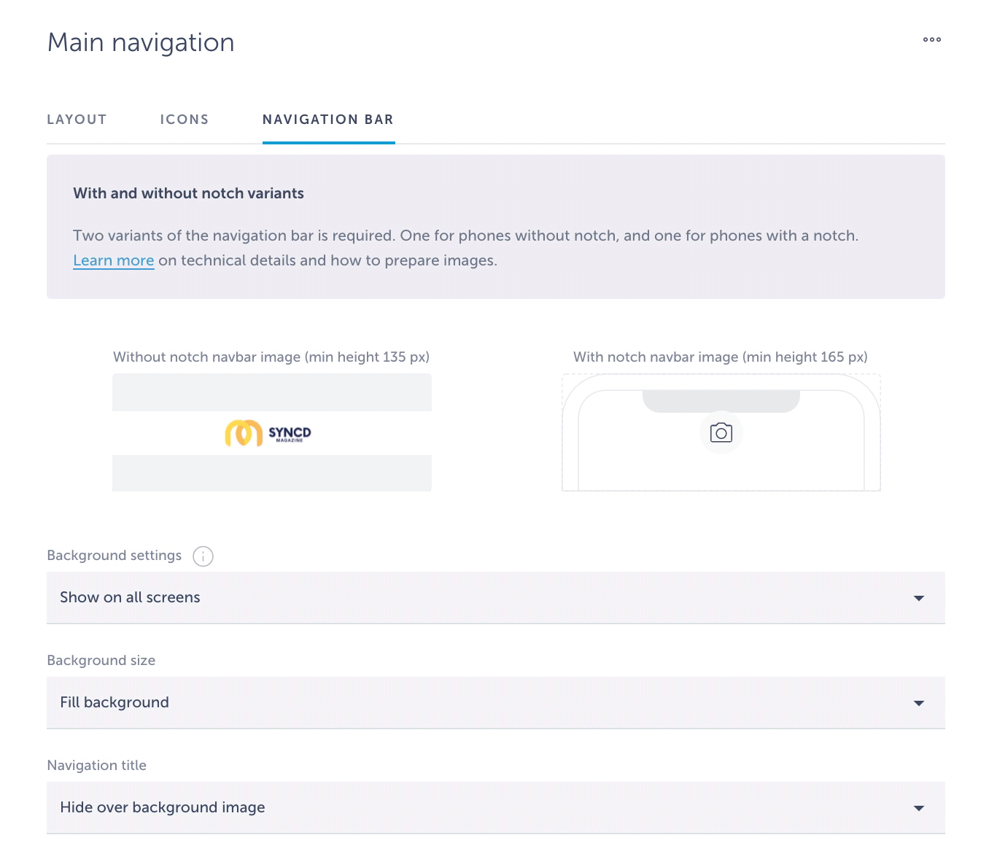Open the Hide over background image dropdown
The height and width of the screenshot is (859, 989).
(x=495, y=808)
